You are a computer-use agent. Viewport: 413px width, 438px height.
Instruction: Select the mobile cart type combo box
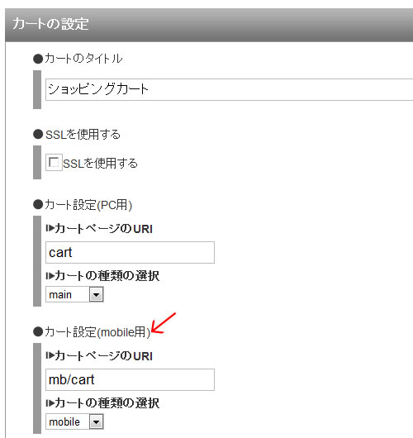74,421
